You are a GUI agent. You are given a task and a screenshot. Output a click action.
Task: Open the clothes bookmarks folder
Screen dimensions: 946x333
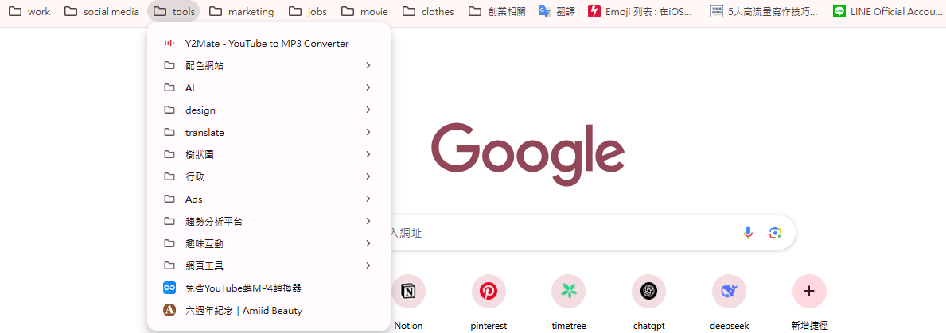click(428, 11)
